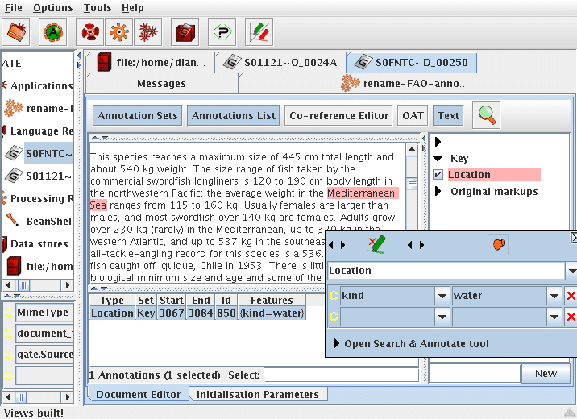This screenshot has width=577, height=419.
Task: Click the Select filter input field
Action: click(x=341, y=375)
